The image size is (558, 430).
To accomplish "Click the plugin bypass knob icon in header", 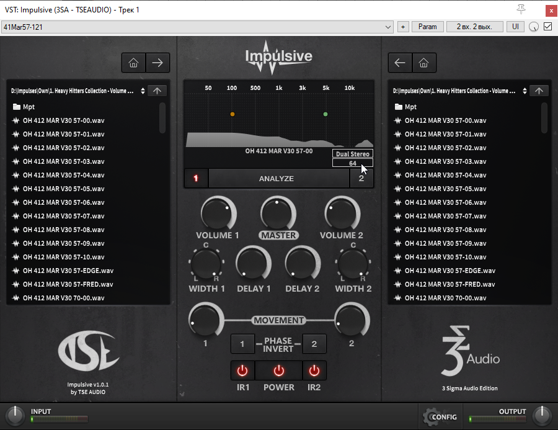I will tap(533, 27).
